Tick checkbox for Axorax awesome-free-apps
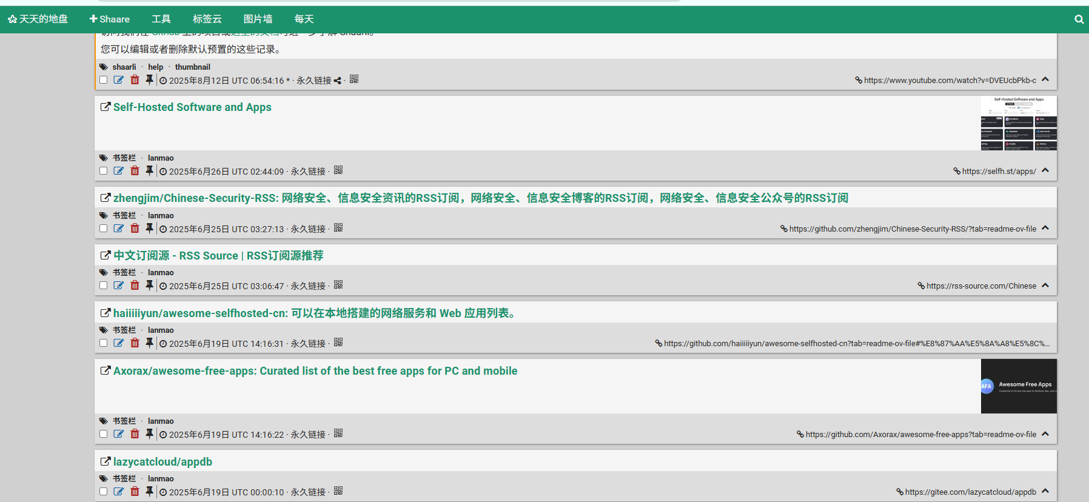The height and width of the screenshot is (502, 1089). 103,434
